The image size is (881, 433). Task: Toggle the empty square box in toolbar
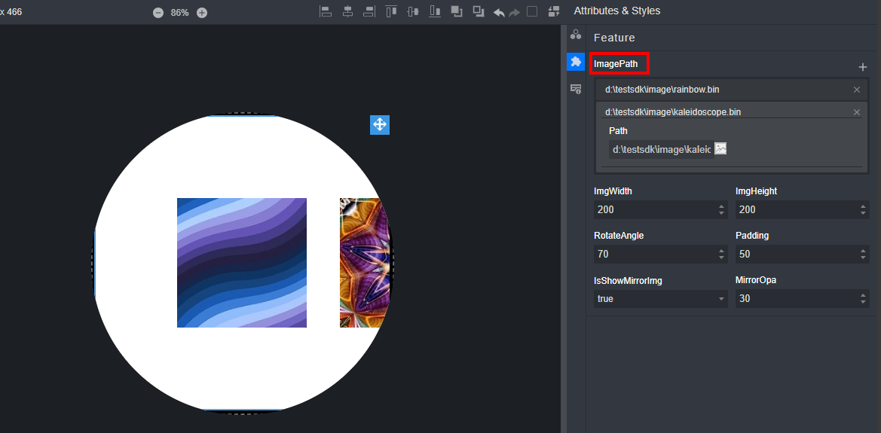click(532, 11)
